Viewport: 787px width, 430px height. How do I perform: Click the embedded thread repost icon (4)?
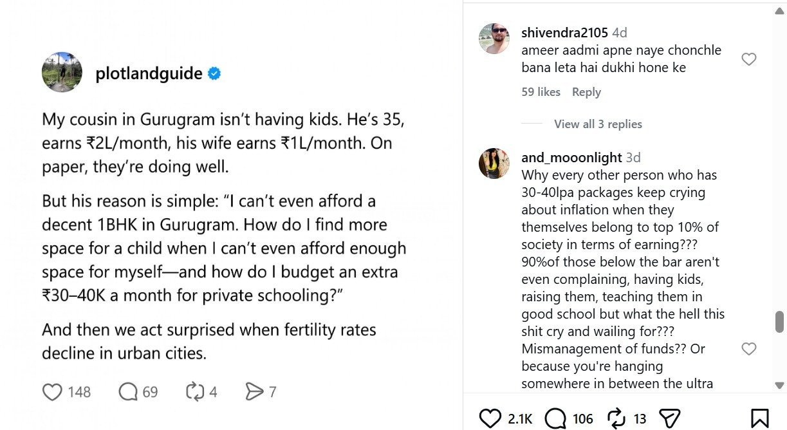pyautogui.click(x=195, y=391)
